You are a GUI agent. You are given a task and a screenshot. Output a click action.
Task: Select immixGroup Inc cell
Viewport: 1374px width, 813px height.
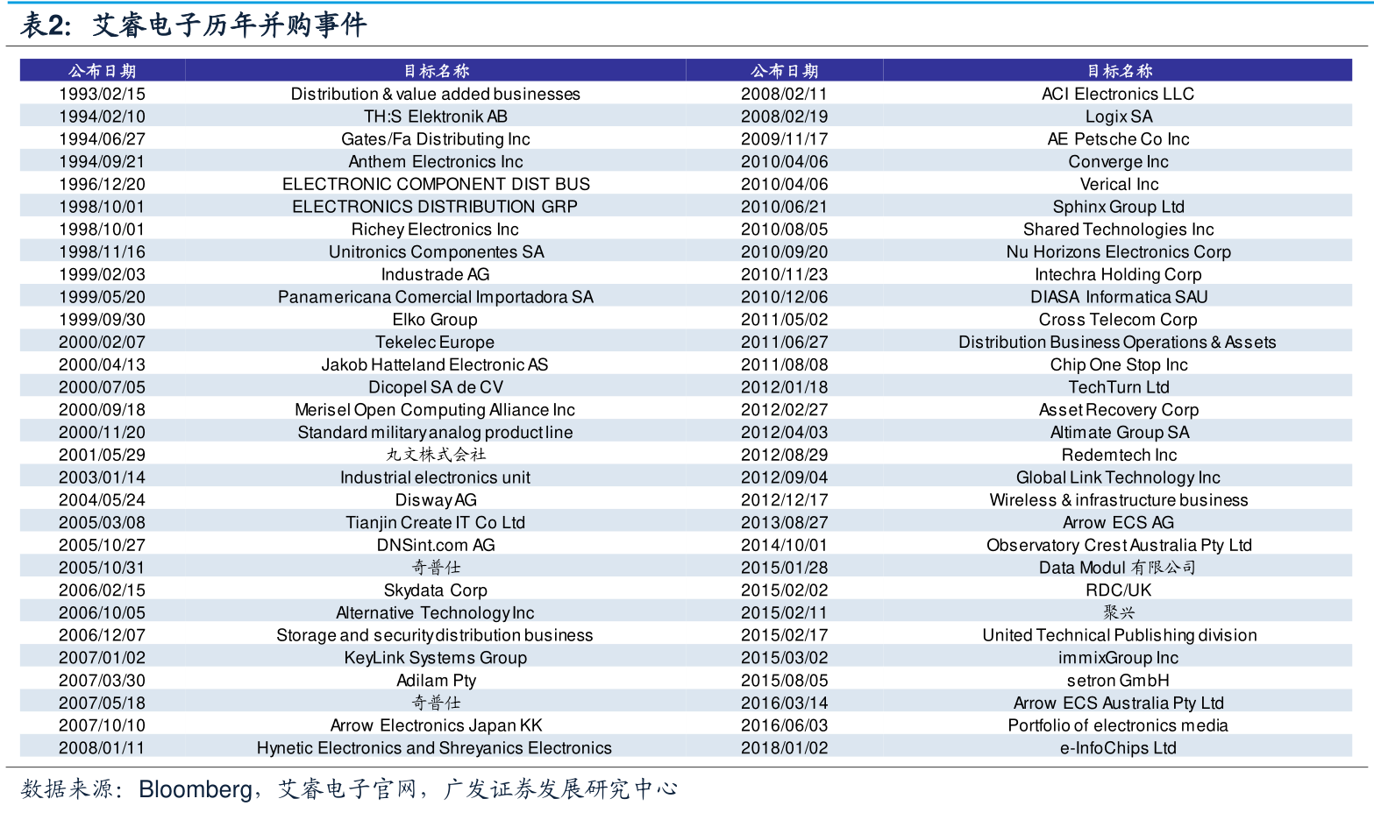(1119, 658)
